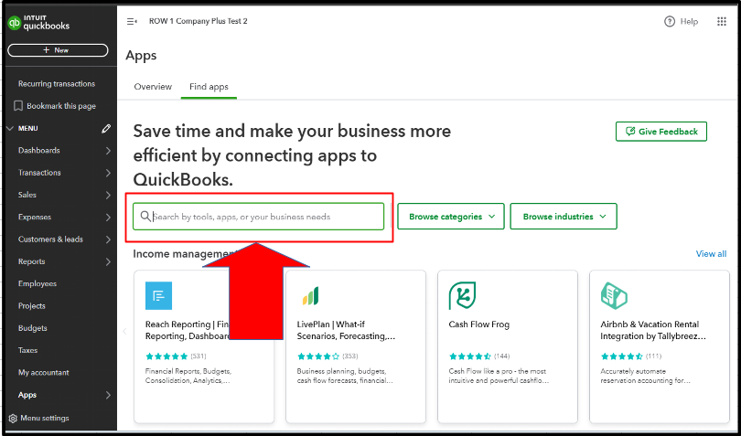Expand the Dashboards submenu arrow
Image resolution: width=741 pixels, height=436 pixels.
(108, 151)
